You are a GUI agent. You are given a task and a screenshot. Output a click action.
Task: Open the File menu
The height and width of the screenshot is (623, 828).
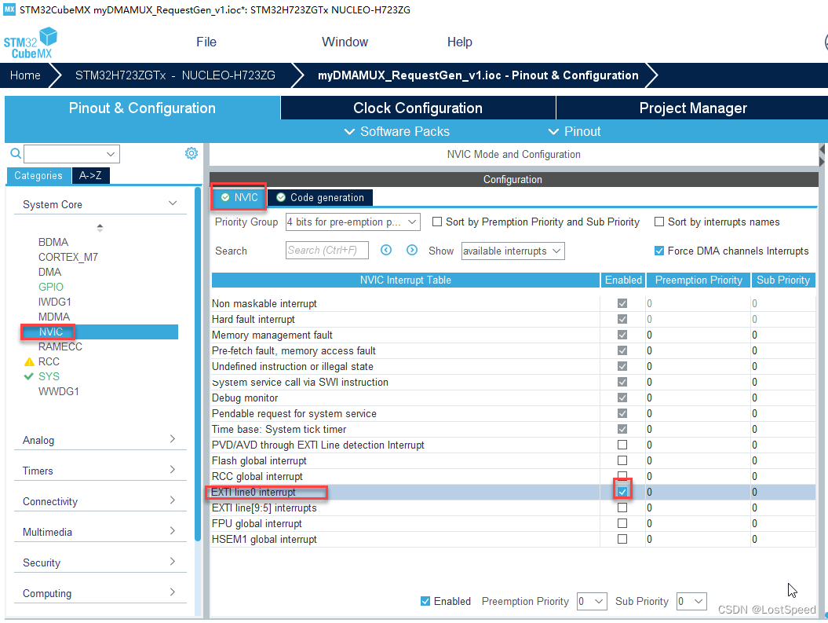(x=206, y=42)
